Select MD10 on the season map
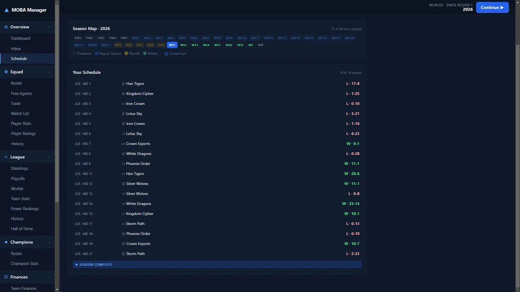The image size is (520, 292). point(242,38)
